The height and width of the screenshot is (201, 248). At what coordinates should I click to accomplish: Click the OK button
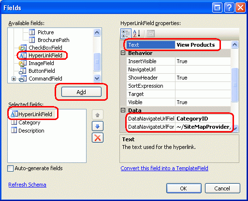(x=184, y=188)
